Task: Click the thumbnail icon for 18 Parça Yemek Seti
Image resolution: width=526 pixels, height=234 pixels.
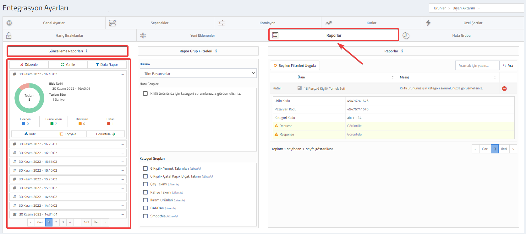Action: point(299,88)
